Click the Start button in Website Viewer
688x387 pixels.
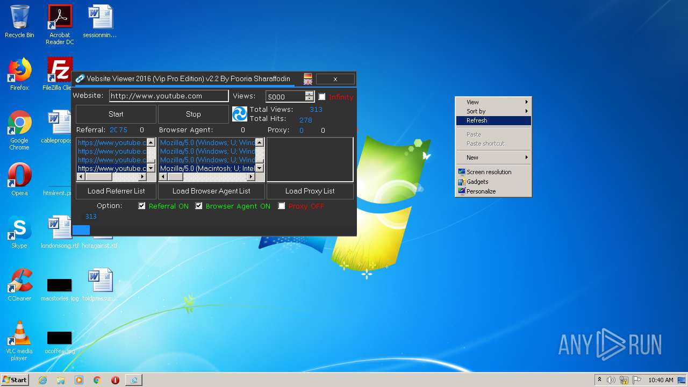coord(116,114)
